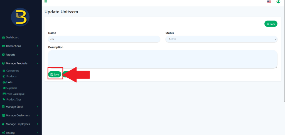
Task: Open the Suppliers page
Action: (x=12, y=88)
